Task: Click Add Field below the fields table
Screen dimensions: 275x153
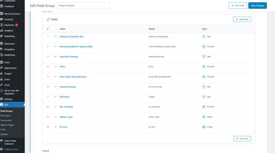Action: (x=242, y=139)
